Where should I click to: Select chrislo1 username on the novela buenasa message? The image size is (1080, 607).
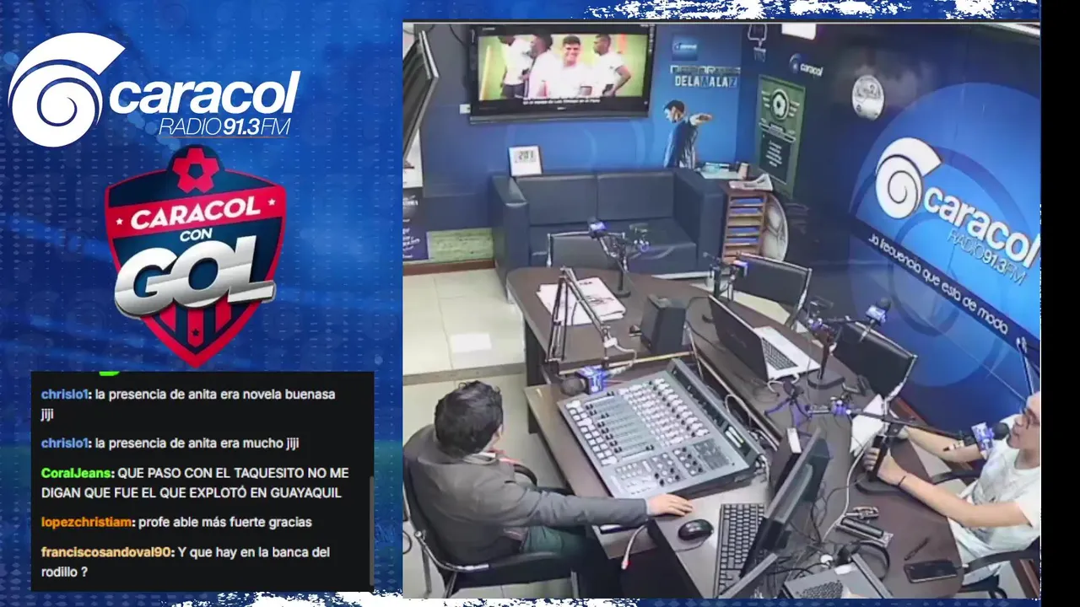[x=66, y=394]
